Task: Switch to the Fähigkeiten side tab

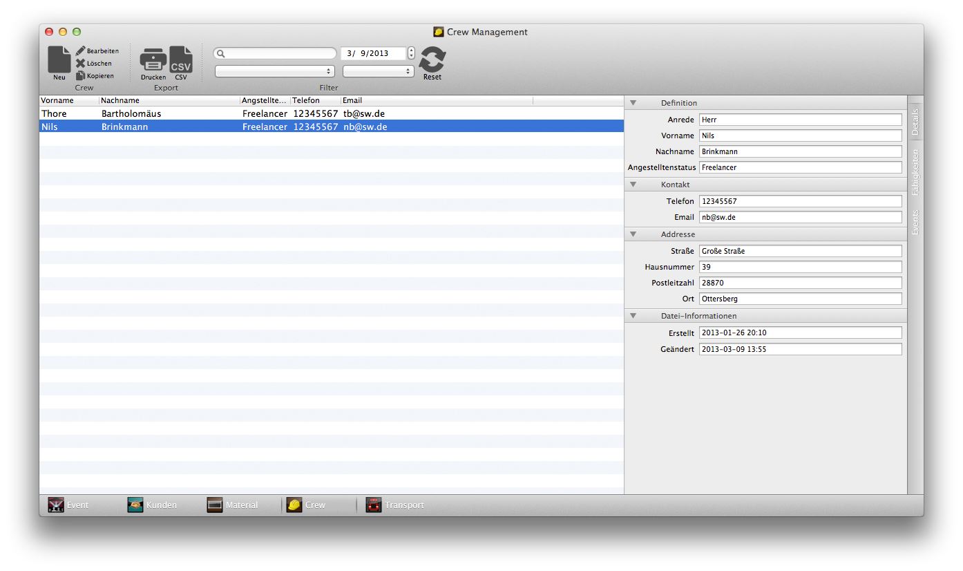Action: coord(915,173)
